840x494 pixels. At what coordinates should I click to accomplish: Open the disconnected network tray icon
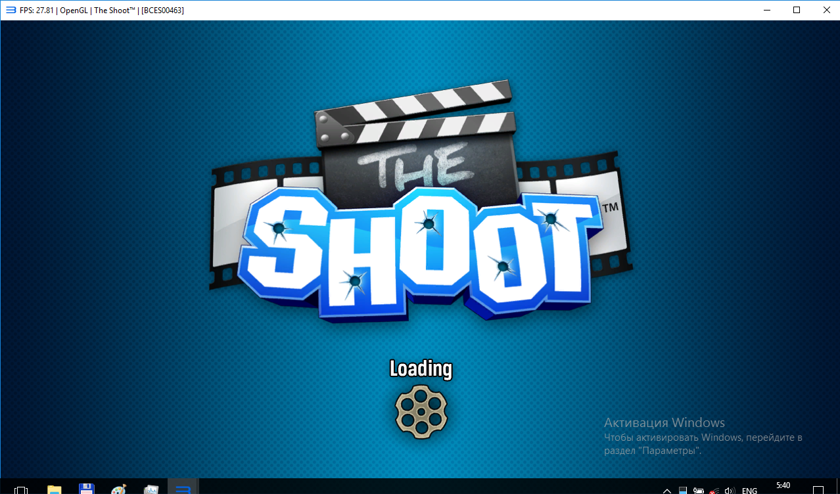pos(714,490)
